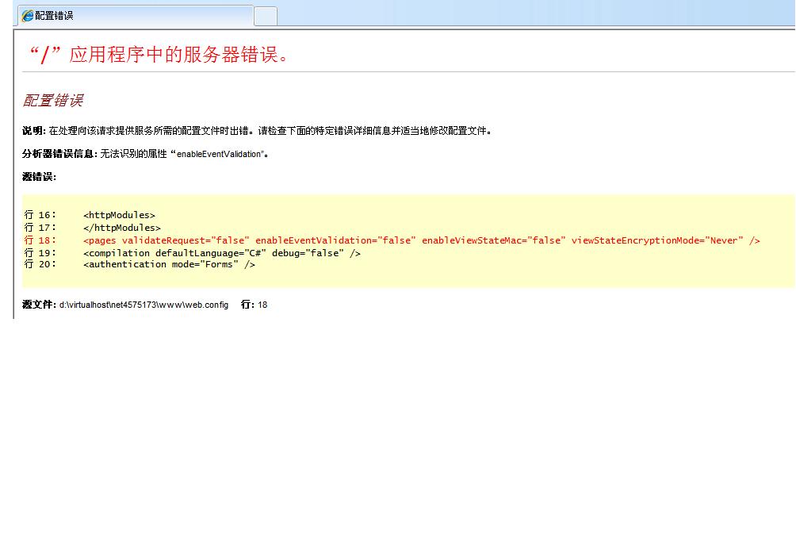The image size is (796, 545).
Task: Click the closing httpModules tag on line 17
Action: [x=121, y=228]
